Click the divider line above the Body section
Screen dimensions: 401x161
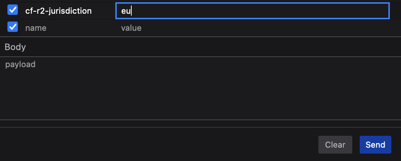(x=200, y=37)
